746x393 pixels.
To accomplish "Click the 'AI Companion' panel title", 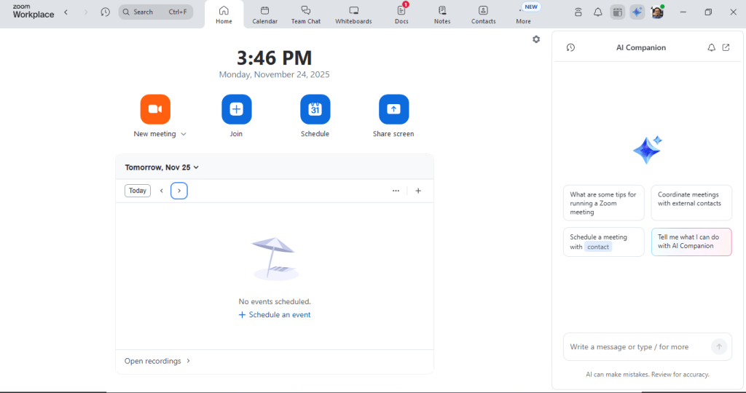I will [641, 47].
